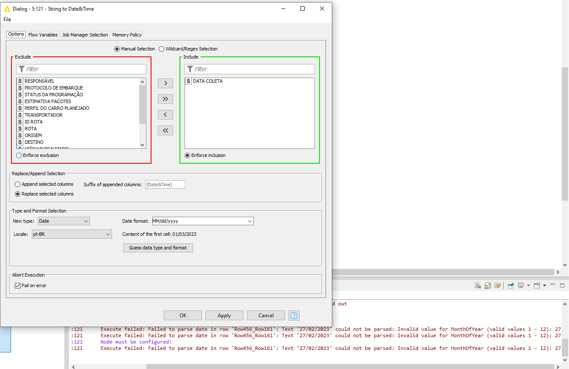Click the Display Selected Console icon
This screenshot has width=569, height=369.
click(521, 285)
